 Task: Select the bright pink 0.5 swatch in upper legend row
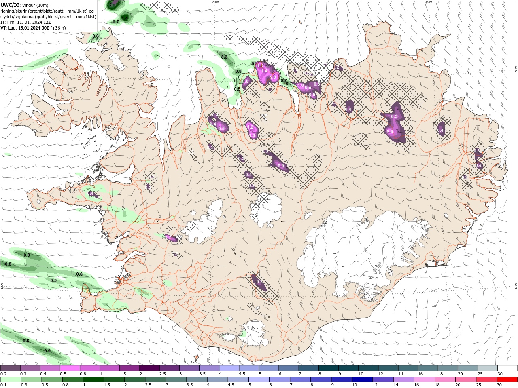pyautogui.click(x=70, y=368)
